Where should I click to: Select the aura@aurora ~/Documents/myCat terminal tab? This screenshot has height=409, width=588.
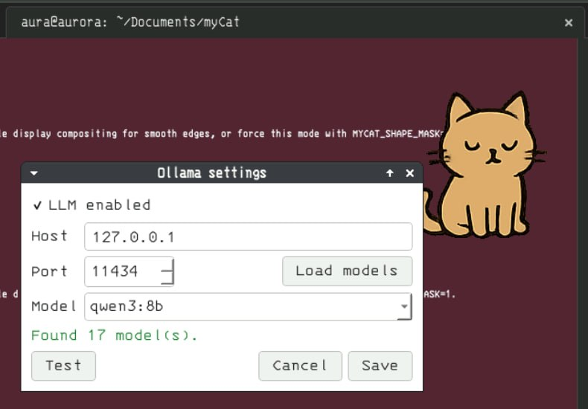130,22
